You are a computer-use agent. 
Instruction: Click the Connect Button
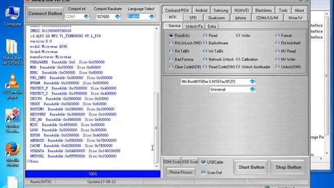pyautogui.click(x=45, y=14)
